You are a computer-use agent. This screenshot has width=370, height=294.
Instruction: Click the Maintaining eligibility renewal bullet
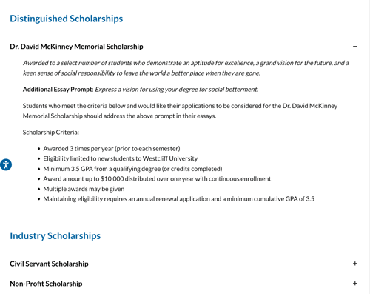179,199
